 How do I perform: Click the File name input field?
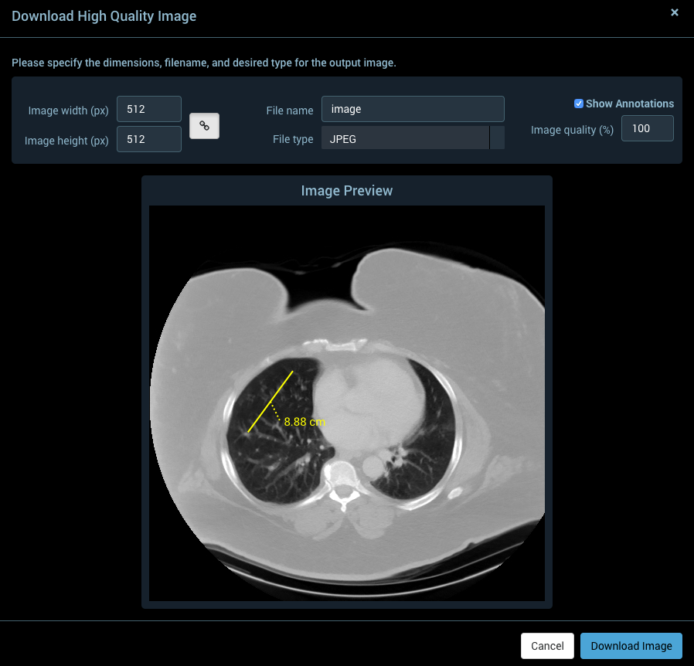[413, 109]
